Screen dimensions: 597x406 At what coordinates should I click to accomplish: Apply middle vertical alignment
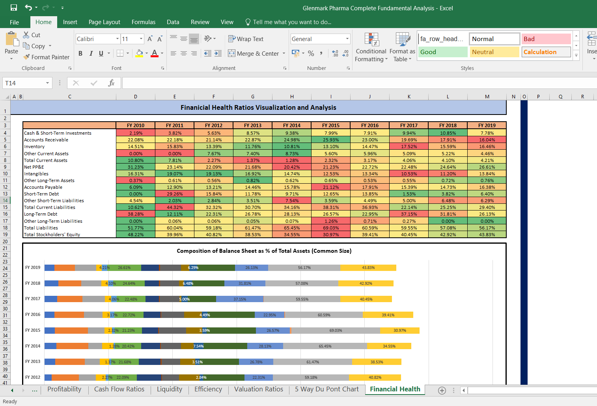pos(184,39)
